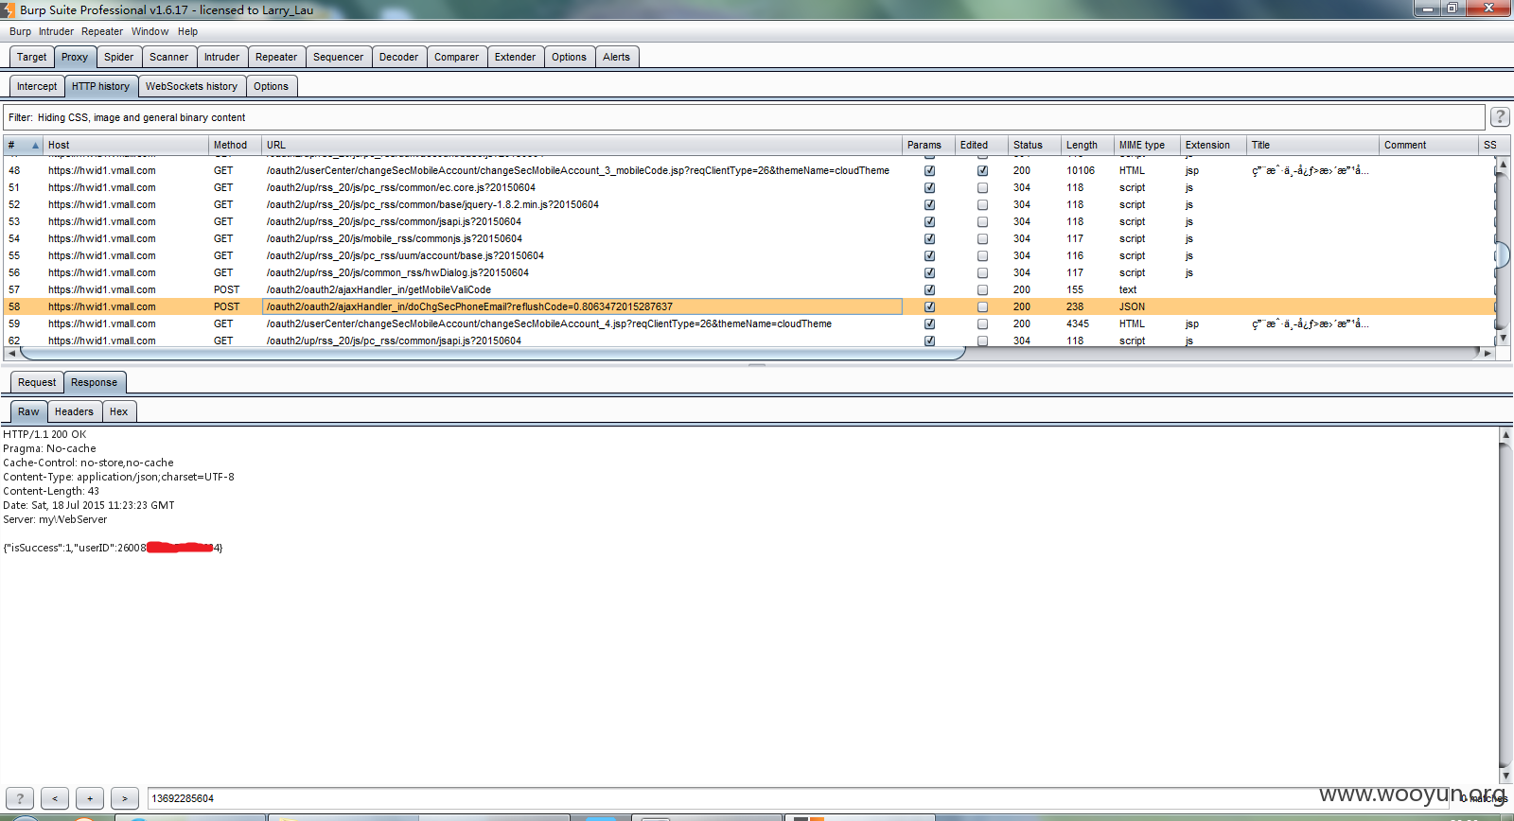Open the Window menu
The width and height of the screenshot is (1514, 821).
[150, 31]
